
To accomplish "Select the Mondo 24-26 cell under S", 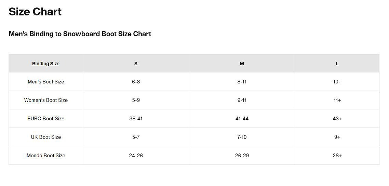I will (136, 156).
